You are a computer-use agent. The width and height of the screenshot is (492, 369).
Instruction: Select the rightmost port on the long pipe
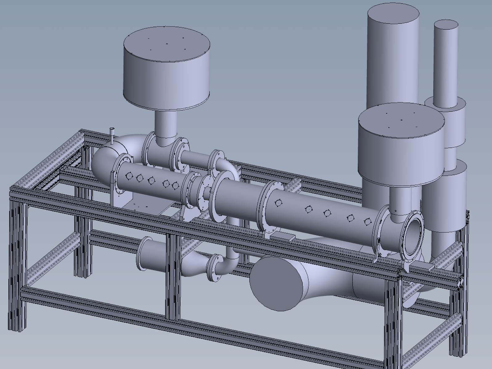pos(367,221)
